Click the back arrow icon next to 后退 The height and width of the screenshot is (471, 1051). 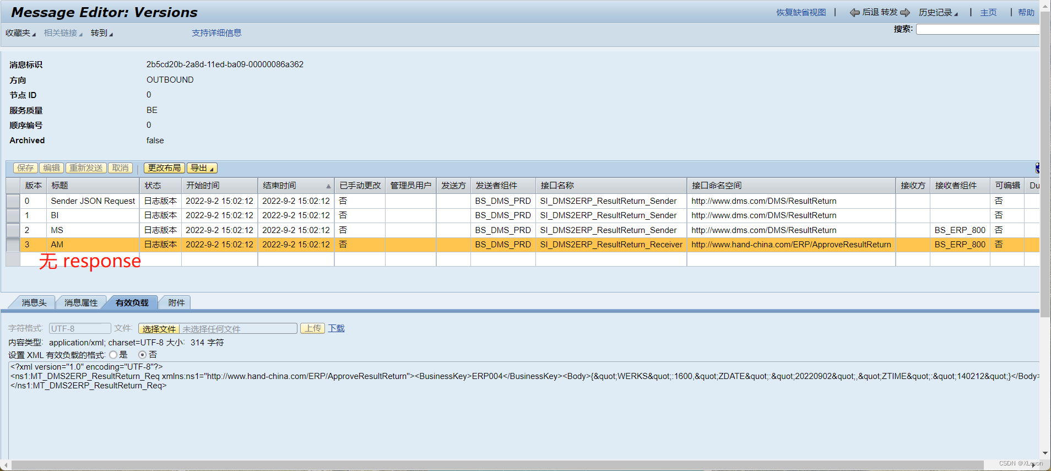854,13
